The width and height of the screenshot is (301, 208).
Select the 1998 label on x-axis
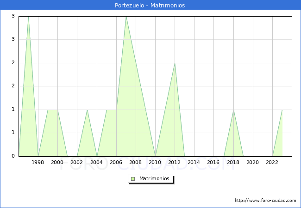click(38, 162)
